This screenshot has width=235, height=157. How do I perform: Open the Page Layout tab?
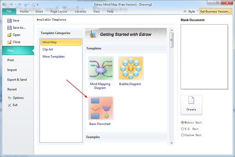(59, 11)
